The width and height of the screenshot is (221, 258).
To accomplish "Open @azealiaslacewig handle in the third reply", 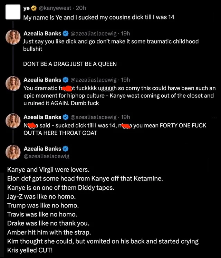I will click(x=94, y=117).
